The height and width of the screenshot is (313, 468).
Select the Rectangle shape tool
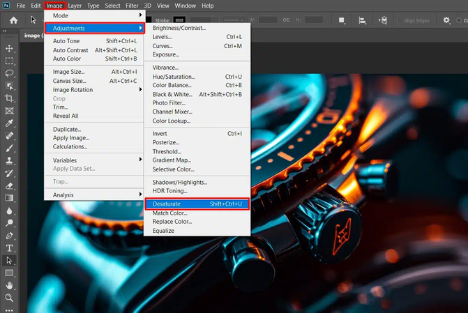coord(9,273)
